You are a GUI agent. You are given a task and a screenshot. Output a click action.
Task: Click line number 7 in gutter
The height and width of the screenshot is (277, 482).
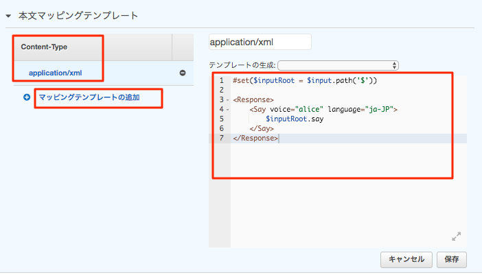(221, 138)
